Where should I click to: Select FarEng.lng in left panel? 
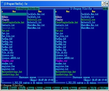pos(7,42)
